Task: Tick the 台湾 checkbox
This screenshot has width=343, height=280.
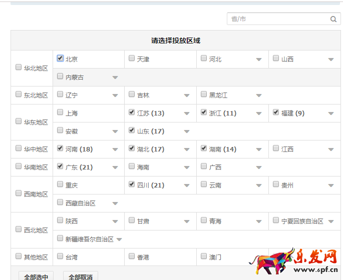Action: [60, 256]
